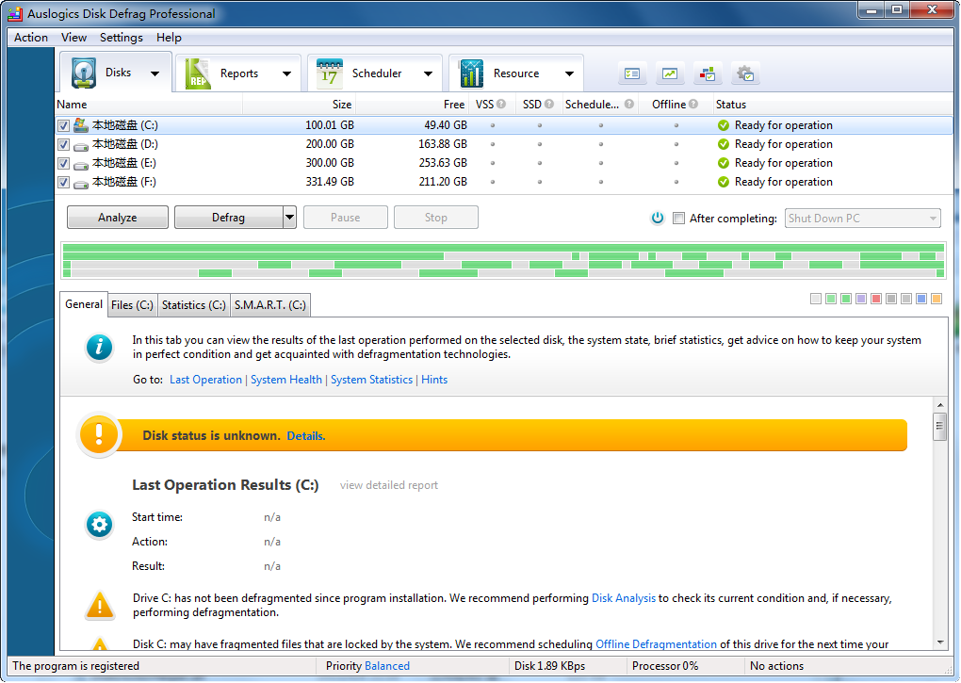Click the blue info icon in General tab

[x=99, y=348]
